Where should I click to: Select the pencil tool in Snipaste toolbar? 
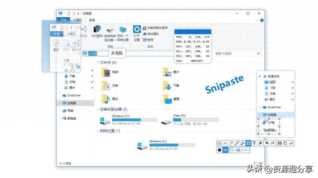point(237,143)
